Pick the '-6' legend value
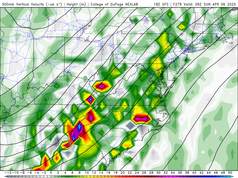Image resolution: width=238 pixels, height=178 pixels. (29, 173)
